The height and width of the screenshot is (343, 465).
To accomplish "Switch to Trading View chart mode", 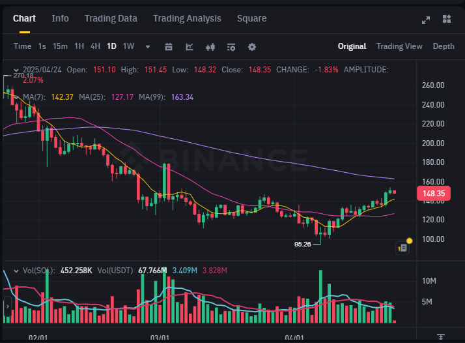I will (x=399, y=46).
